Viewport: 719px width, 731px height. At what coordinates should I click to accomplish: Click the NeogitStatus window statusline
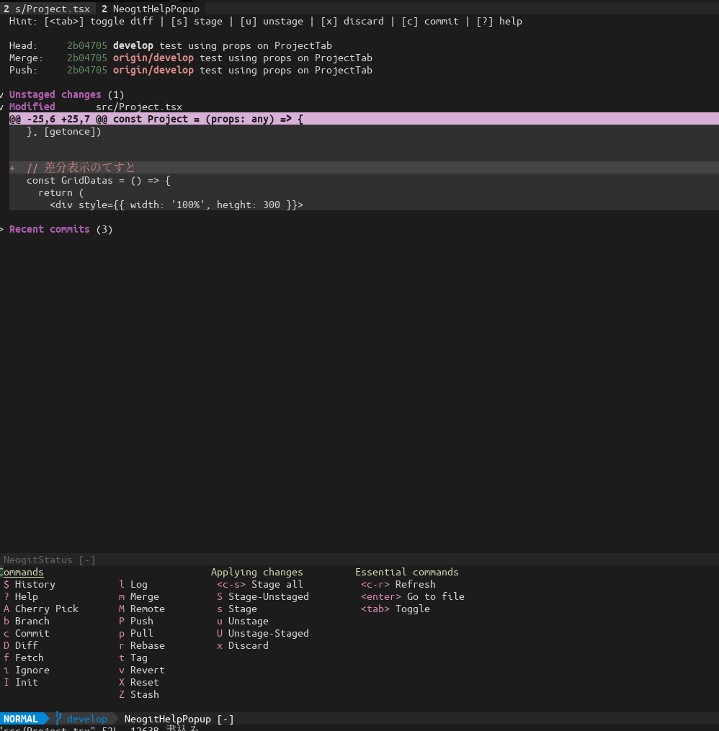pyautogui.click(x=359, y=560)
